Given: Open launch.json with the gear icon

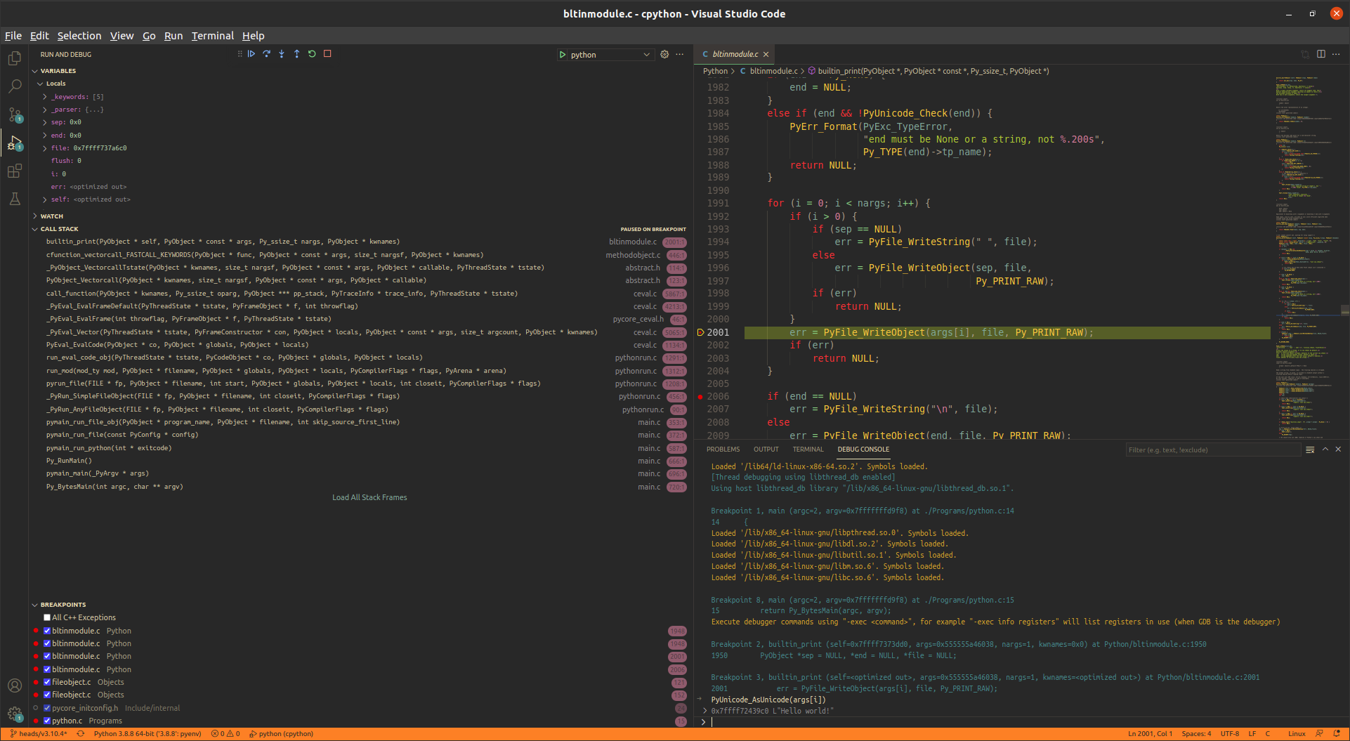Looking at the screenshot, I should (664, 54).
